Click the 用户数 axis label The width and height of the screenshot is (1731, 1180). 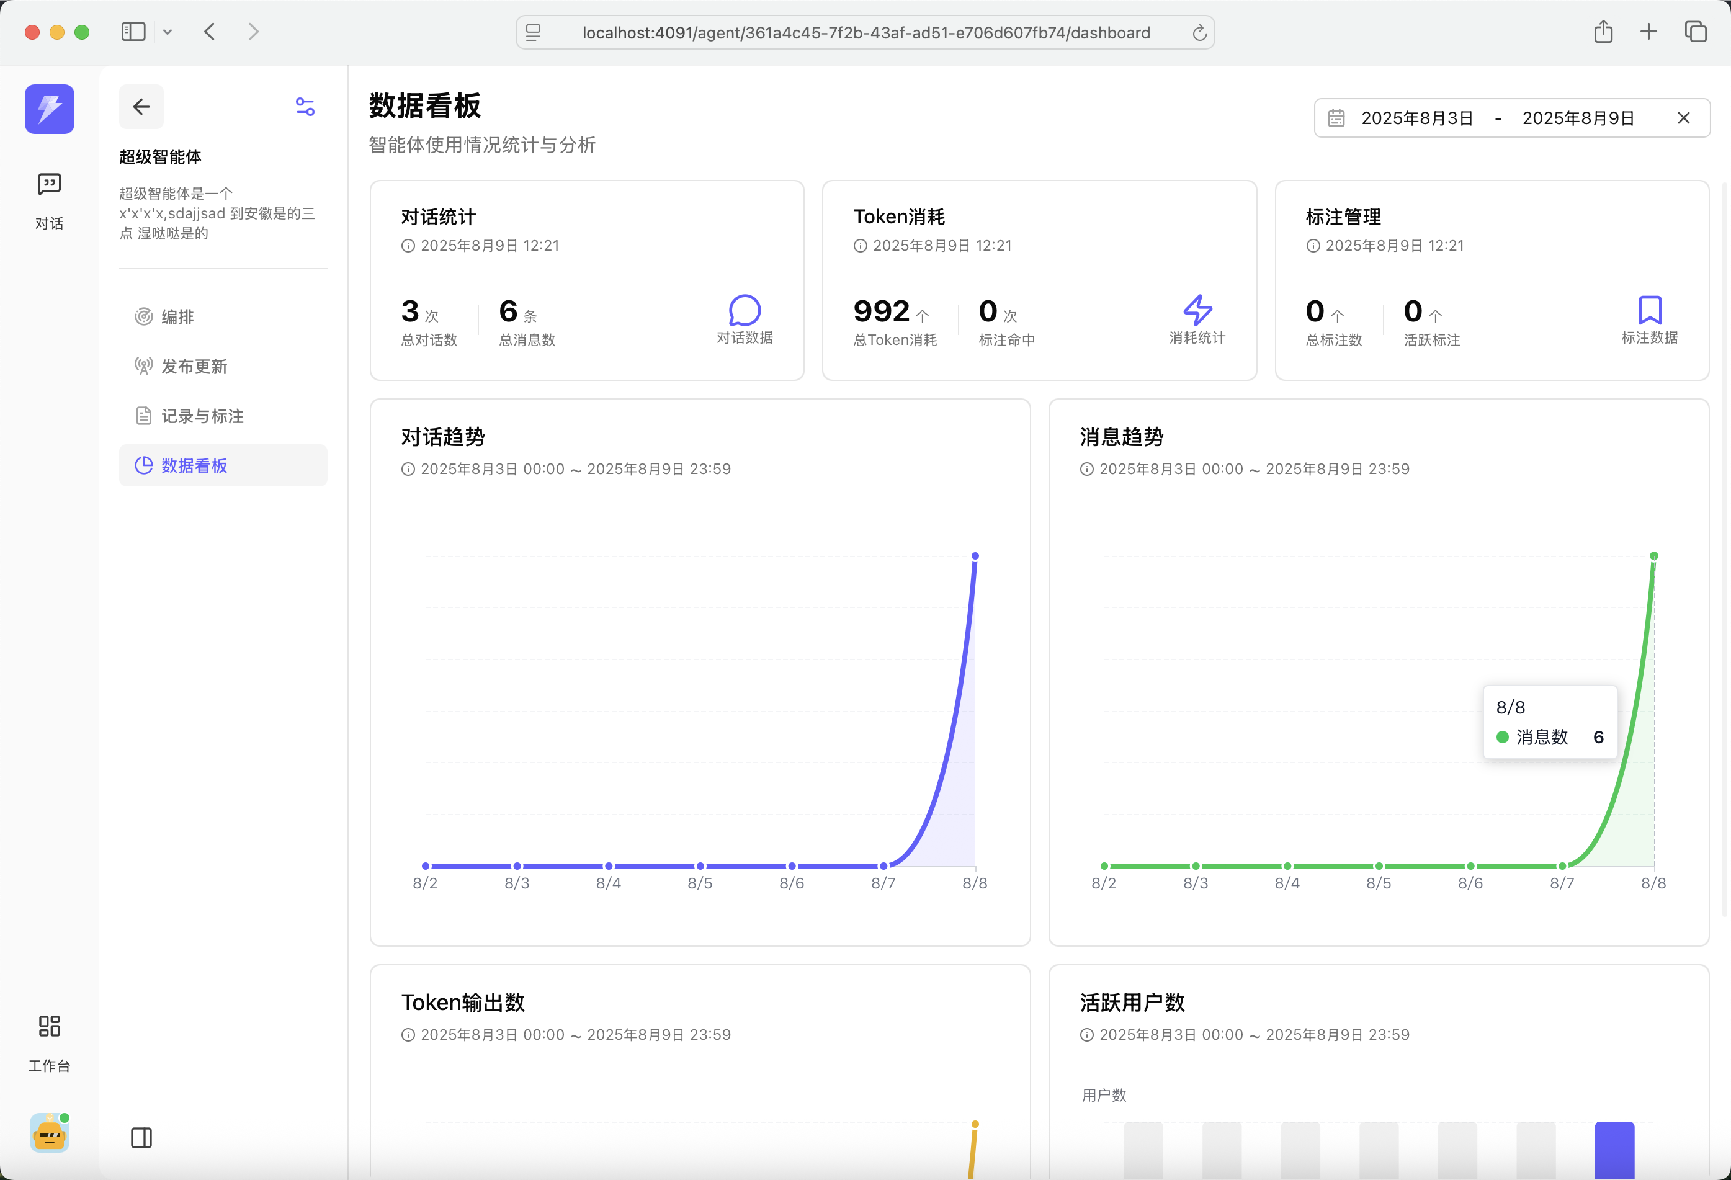pyautogui.click(x=1104, y=1095)
